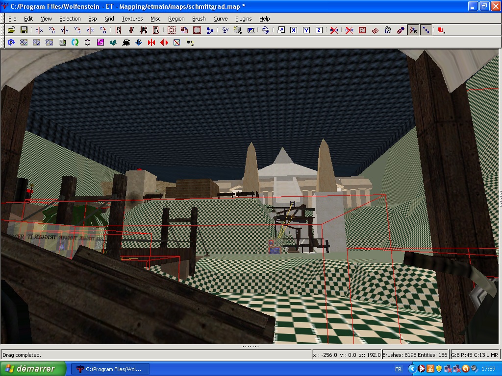This screenshot has width=502, height=376.
Task: Toggle Free Scaling icon
Action: 281,30
